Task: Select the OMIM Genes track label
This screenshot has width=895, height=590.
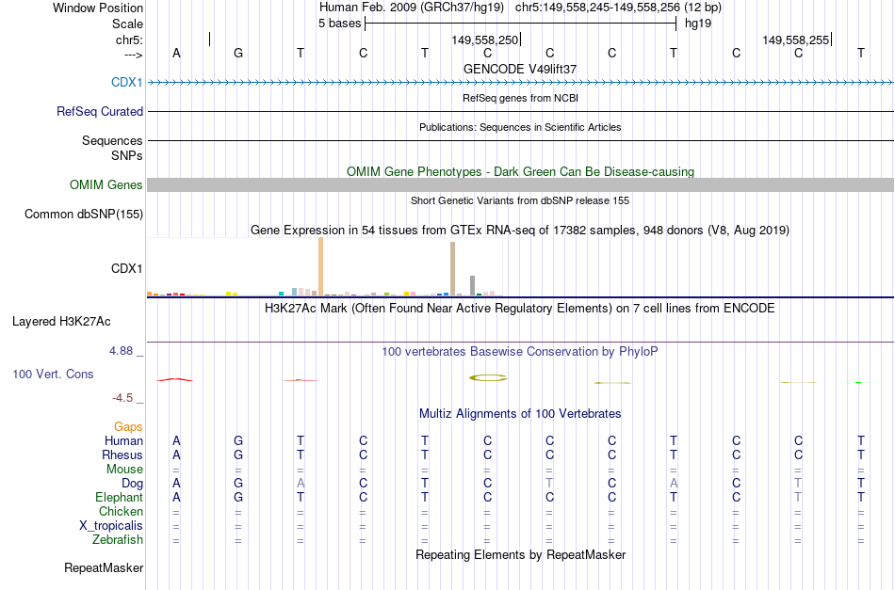Action: coord(106,184)
